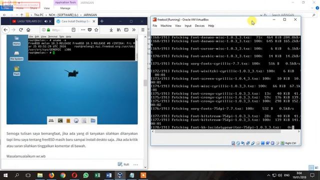Viewport: 320px width, 180px height.
Task: Click the blog post desktop screenshot
Action: (x=72, y=79)
